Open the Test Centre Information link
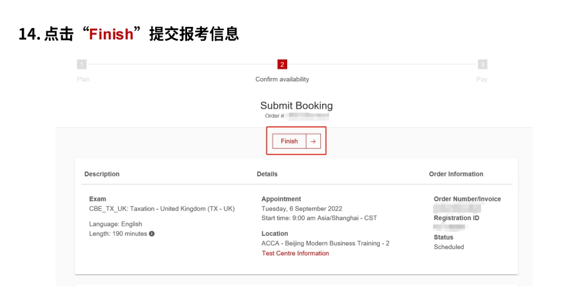563x287 pixels. tap(295, 253)
